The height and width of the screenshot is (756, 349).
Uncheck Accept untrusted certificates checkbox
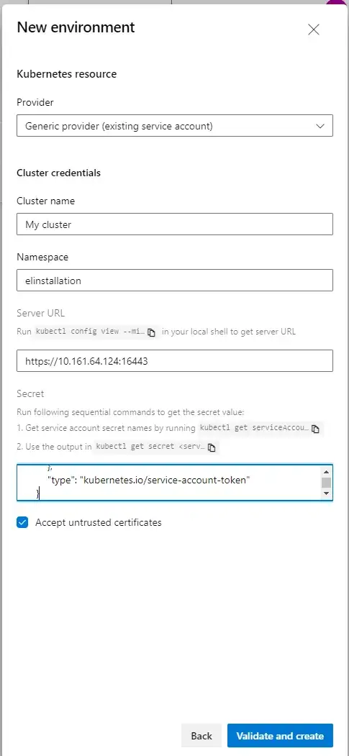click(x=22, y=523)
